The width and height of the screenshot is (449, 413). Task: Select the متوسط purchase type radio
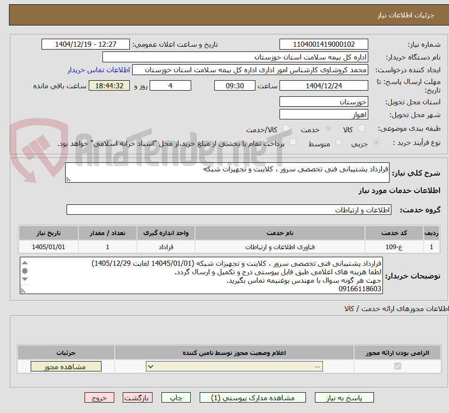tap(339, 142)
